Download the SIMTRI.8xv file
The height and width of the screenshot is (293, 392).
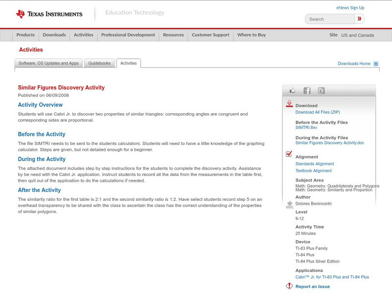306,127
